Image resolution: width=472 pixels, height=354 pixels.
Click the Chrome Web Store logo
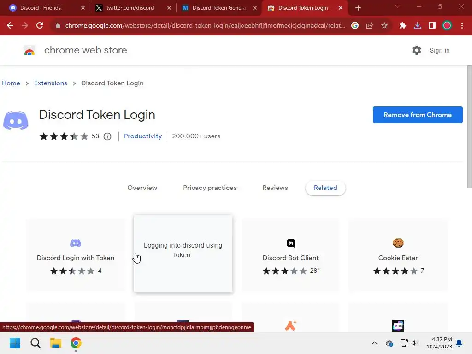pos(29,51)
